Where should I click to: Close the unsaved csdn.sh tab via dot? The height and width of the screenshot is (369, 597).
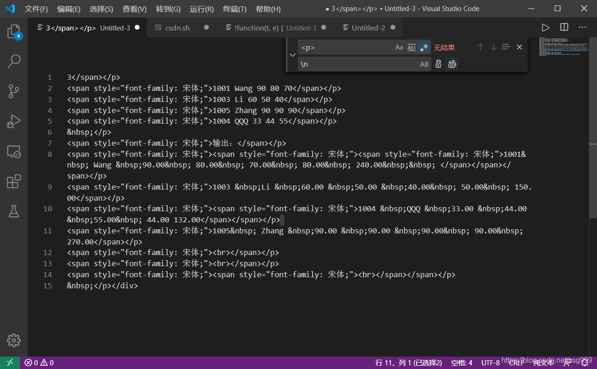(x=206, y=28)
